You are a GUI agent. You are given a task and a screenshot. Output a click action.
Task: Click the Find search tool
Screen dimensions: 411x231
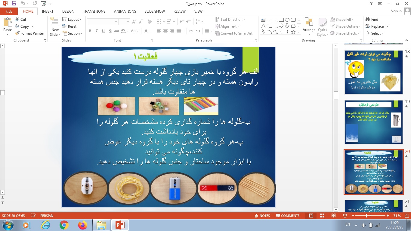tap(372, 20)
